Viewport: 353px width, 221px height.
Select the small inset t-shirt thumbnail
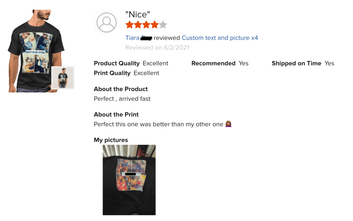tap(63, 78)
